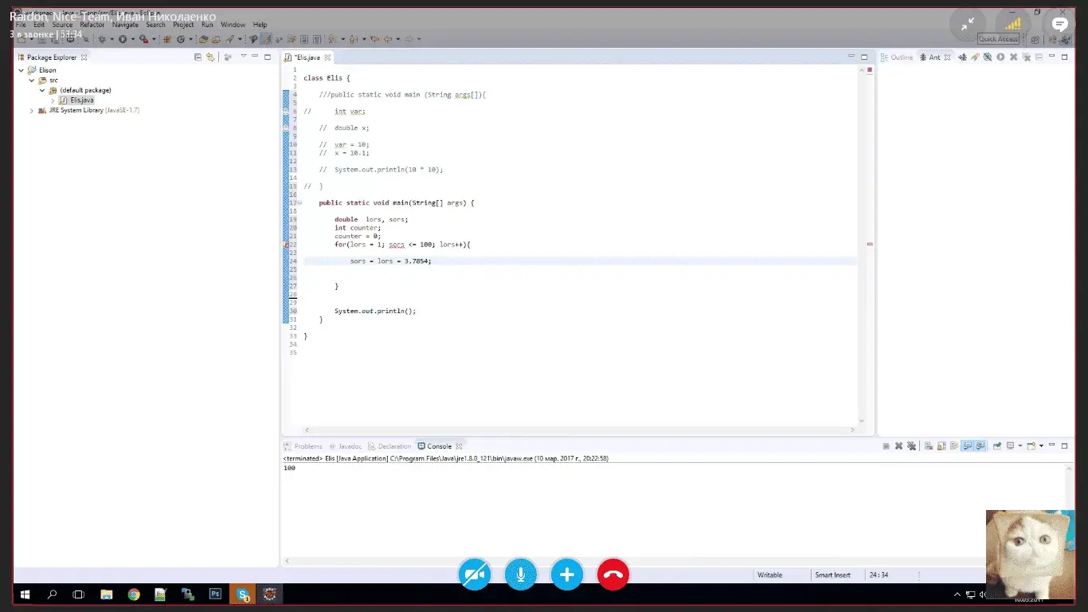Open Skype from the taskbar
The height and width of the screenshot is (612, 1088).
[242, 594]
